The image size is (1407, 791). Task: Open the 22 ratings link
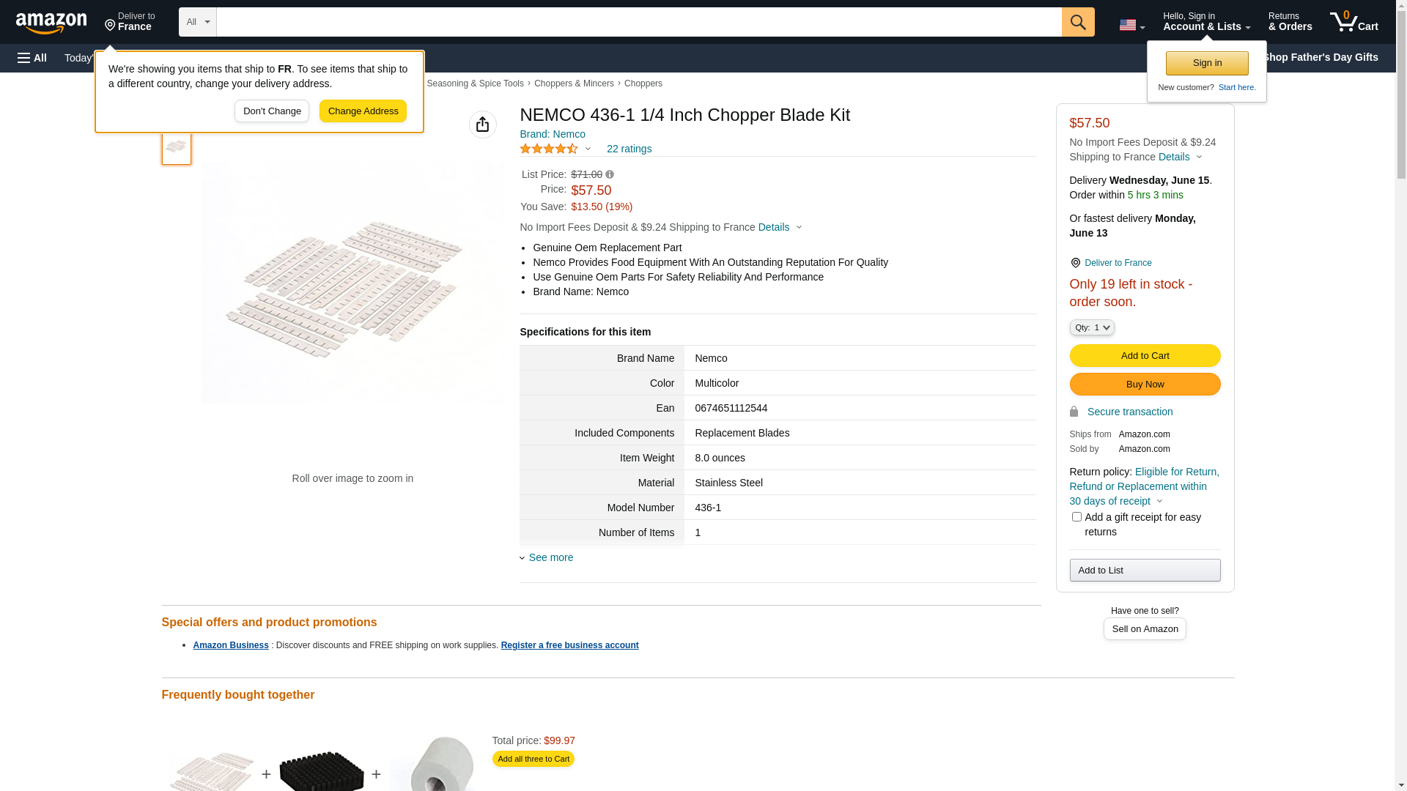pos(629,149)
